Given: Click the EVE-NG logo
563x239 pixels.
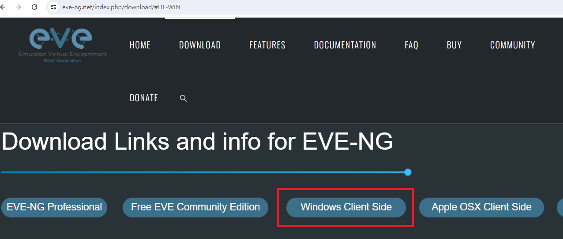Looking at the screenshot, I should (x=62, y=44).
